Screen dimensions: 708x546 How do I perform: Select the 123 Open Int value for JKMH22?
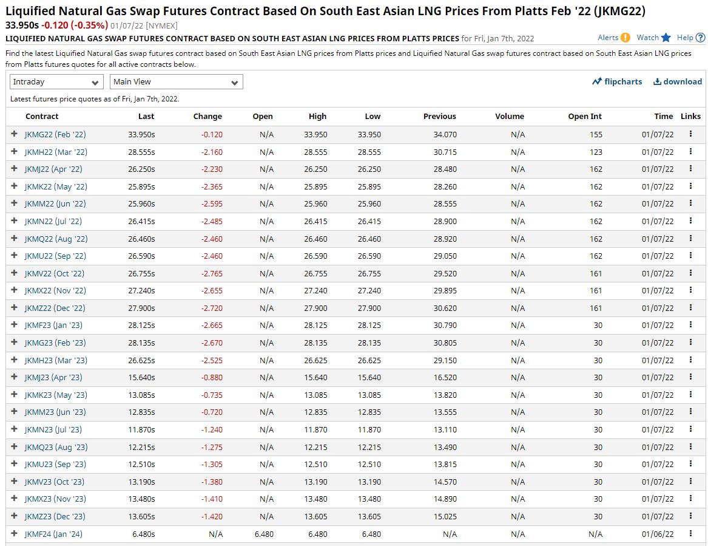[x=596, y=152]
